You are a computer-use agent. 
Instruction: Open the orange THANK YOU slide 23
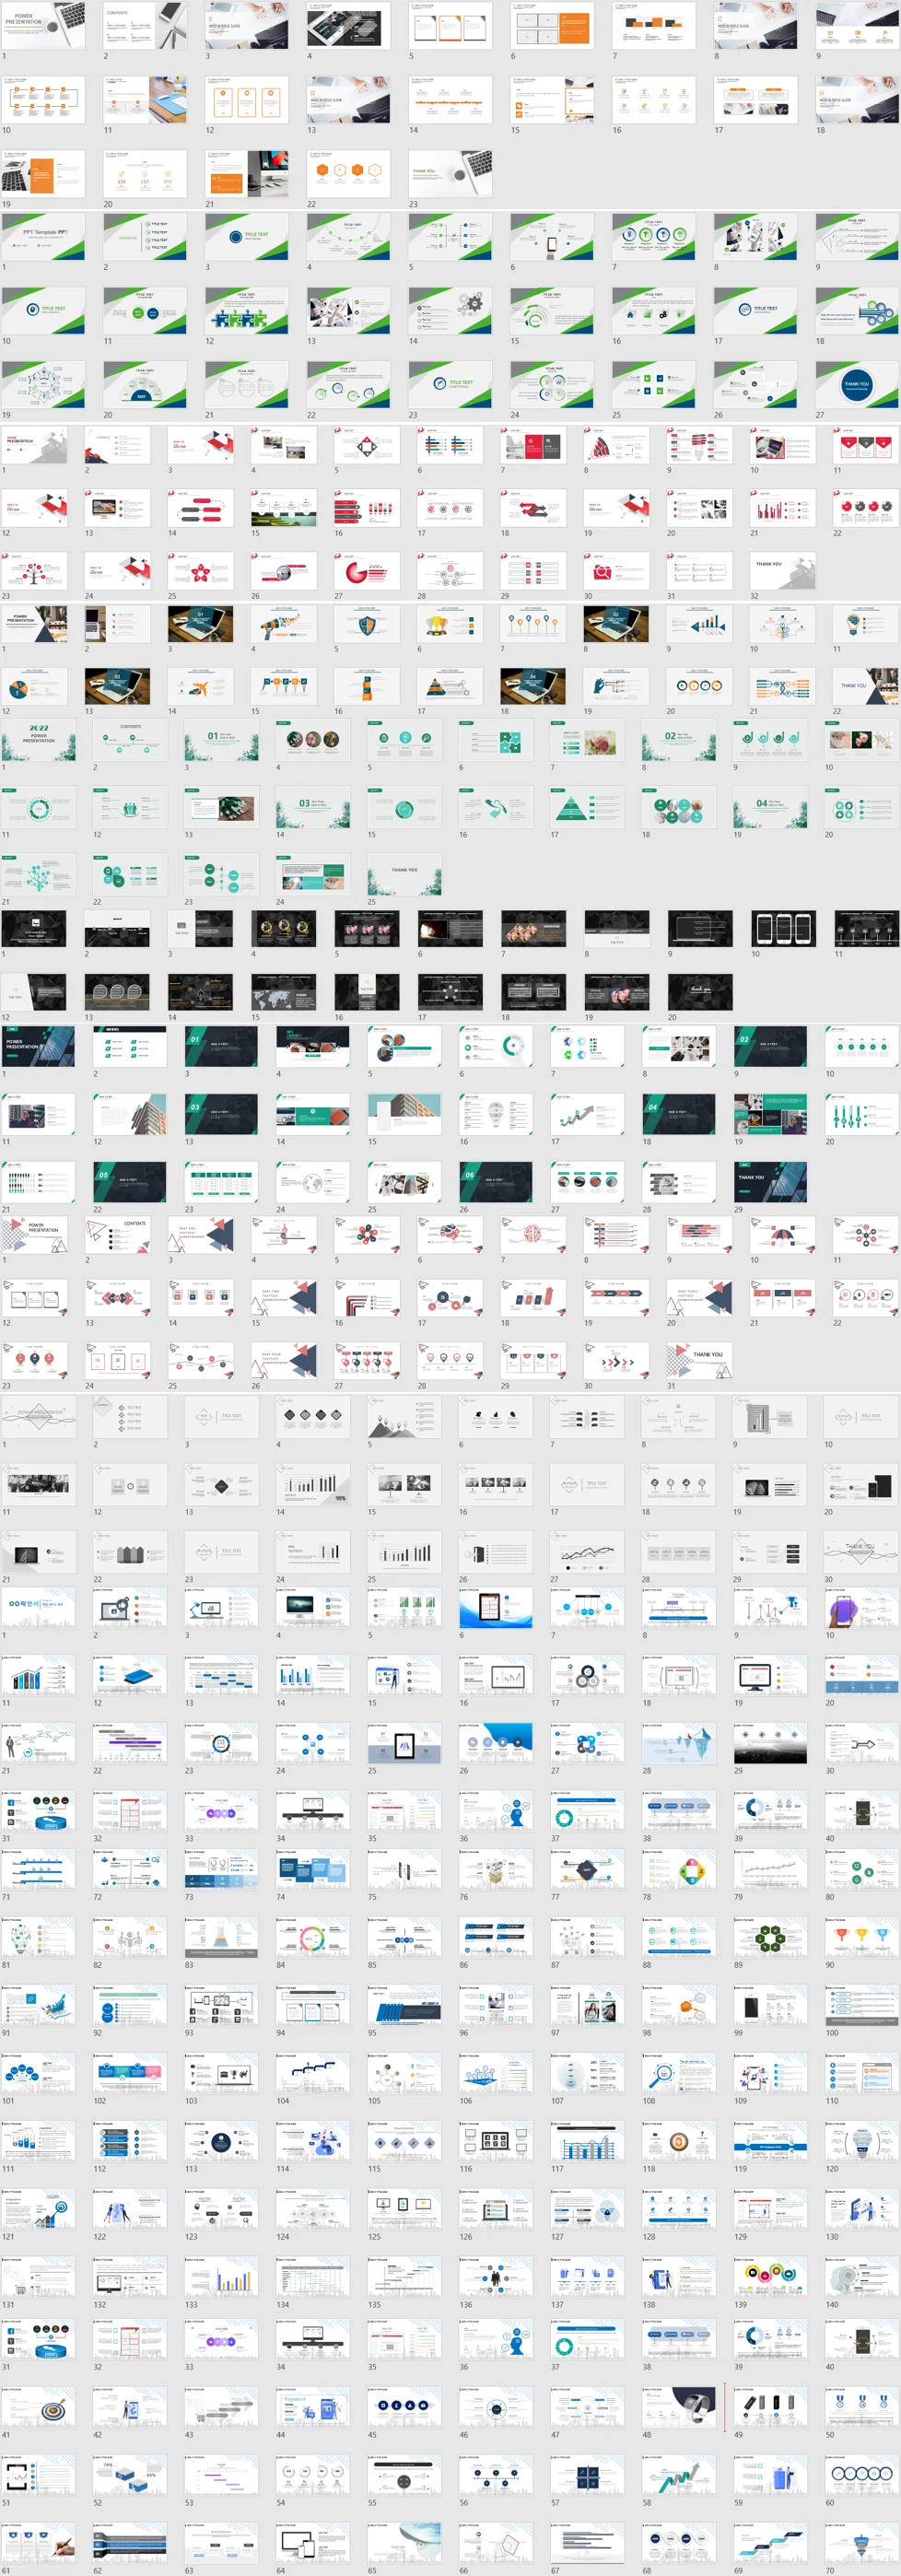[x=450, y=173]
